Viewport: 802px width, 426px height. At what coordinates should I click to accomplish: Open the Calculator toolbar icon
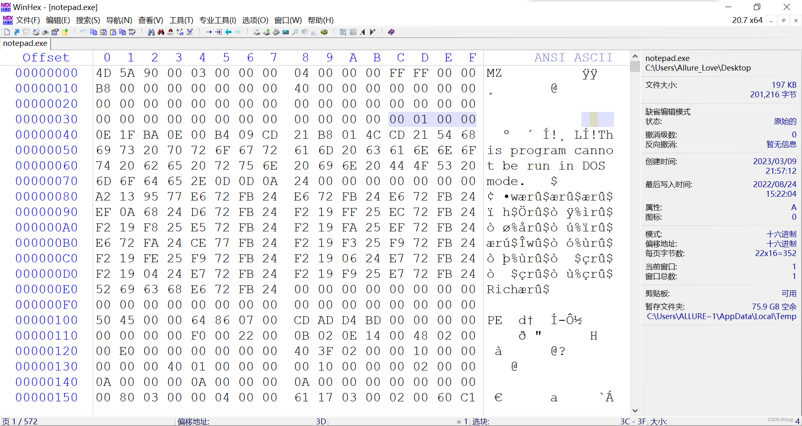click(285, 32)
